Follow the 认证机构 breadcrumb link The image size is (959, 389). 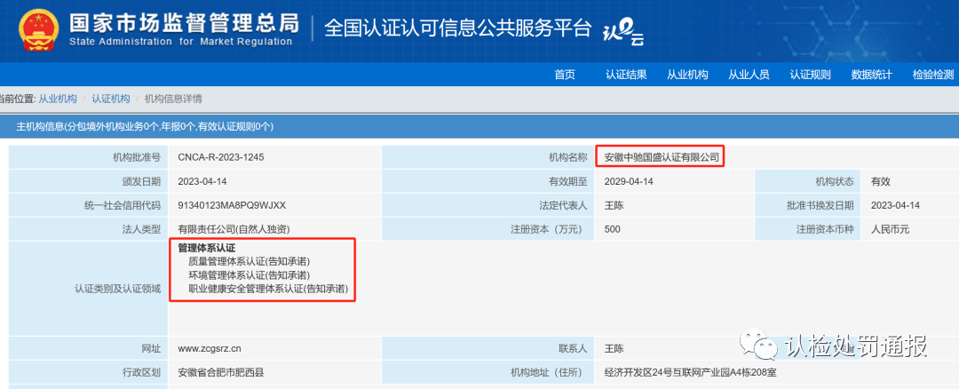click(x=111, y=99)
